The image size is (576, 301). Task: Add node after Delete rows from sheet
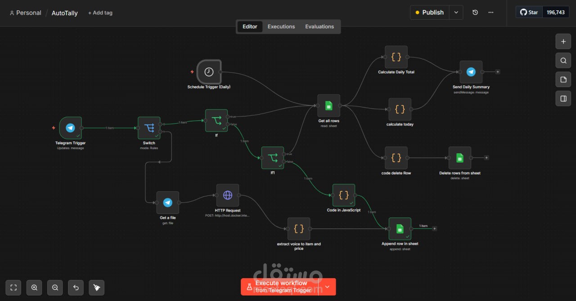point(486,158)
